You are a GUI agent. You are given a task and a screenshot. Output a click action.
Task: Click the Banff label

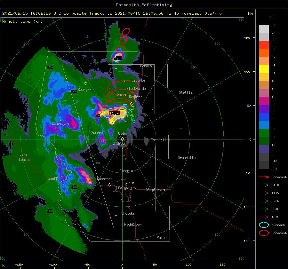click(x=53, y=178)
